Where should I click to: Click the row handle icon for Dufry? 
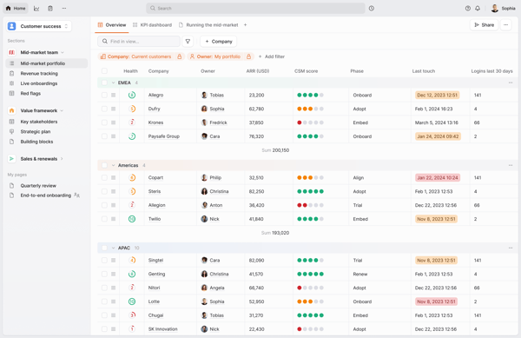coord(113,109)
